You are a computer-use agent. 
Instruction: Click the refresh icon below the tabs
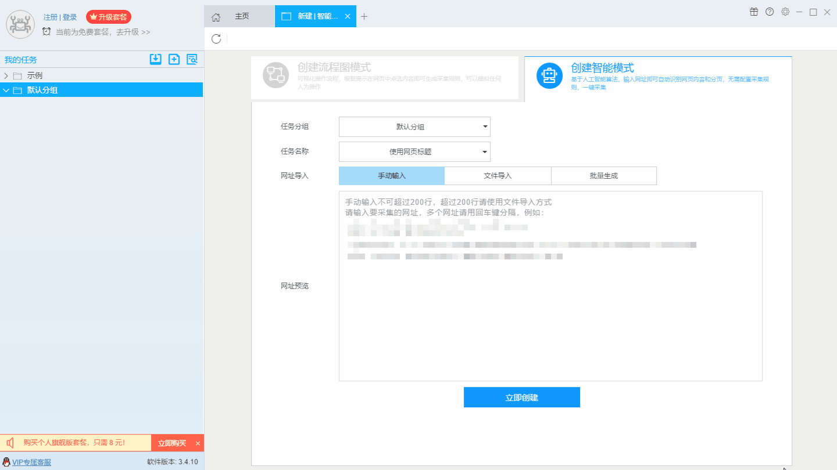pyautogui.click(x=216, y=39)
